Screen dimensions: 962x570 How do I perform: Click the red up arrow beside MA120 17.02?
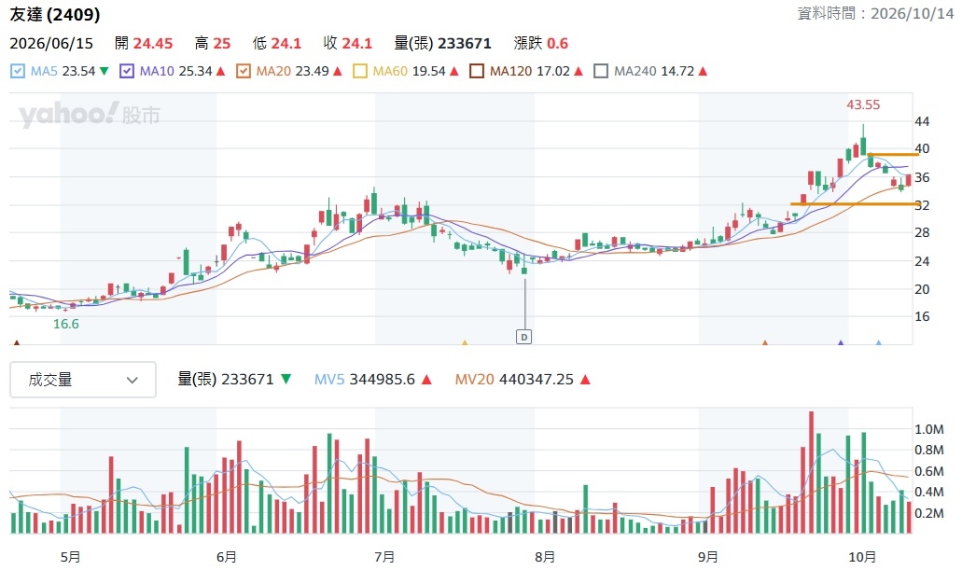point(578,71)
